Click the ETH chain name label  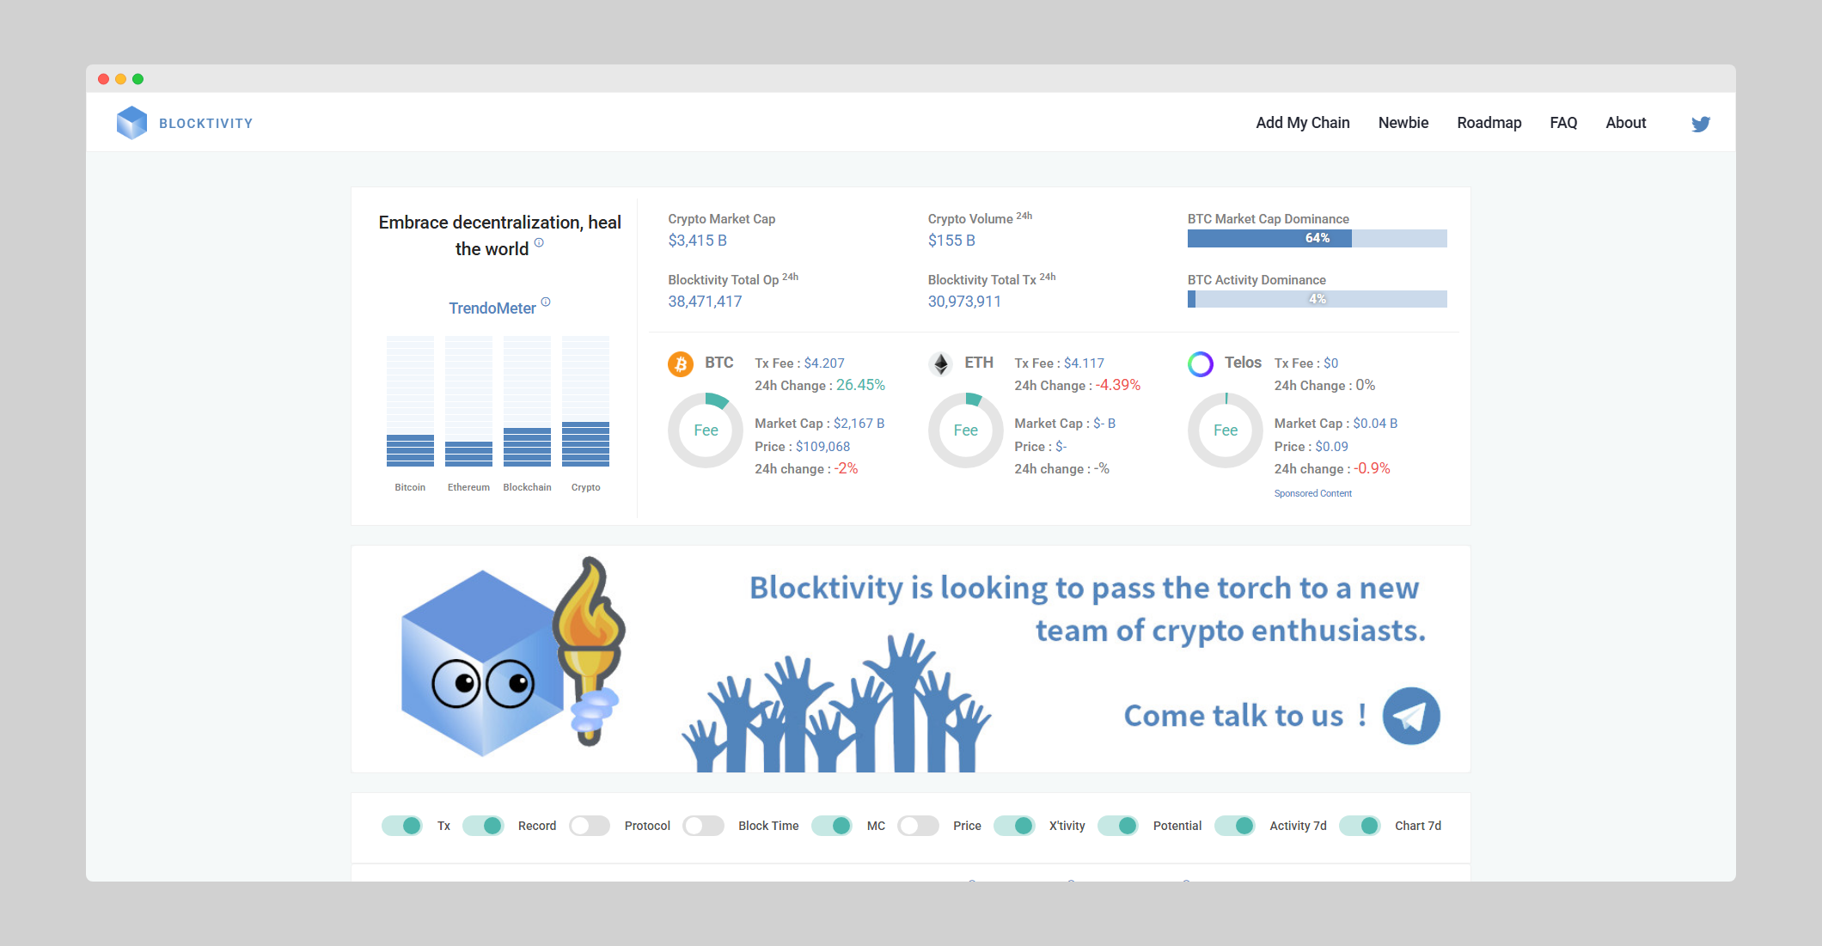pos(979,363)
